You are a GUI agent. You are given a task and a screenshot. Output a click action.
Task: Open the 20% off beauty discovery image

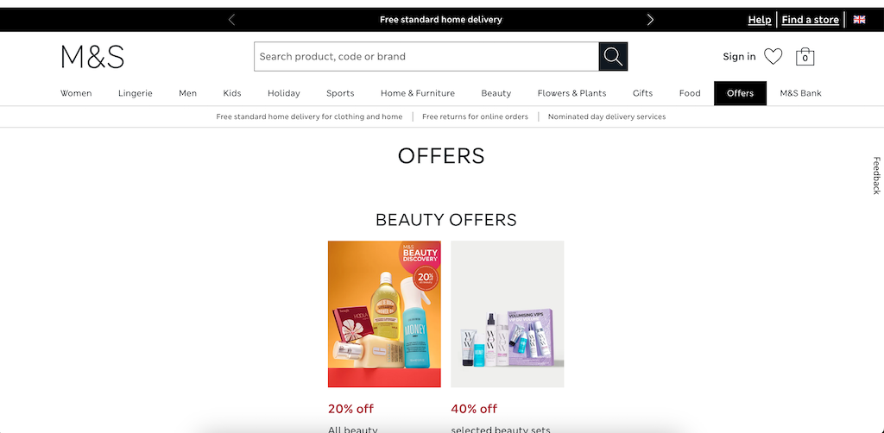pyautogui.click(x=384, y=314)
